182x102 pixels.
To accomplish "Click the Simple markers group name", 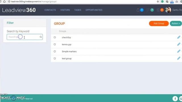I will tap(69, 52).
